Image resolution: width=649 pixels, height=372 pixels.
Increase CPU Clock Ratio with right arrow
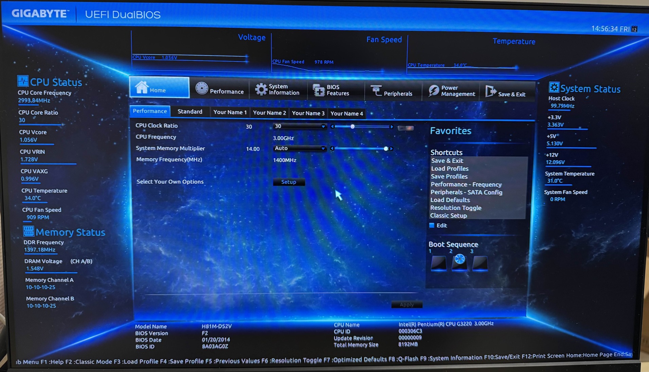392,127
